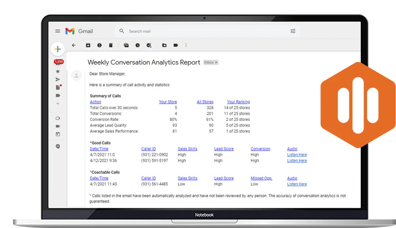The width and height of the screenshot is (396, 228).
Task: Click the 'Dear Store Manager,' greeting
Action: [107, 74]
